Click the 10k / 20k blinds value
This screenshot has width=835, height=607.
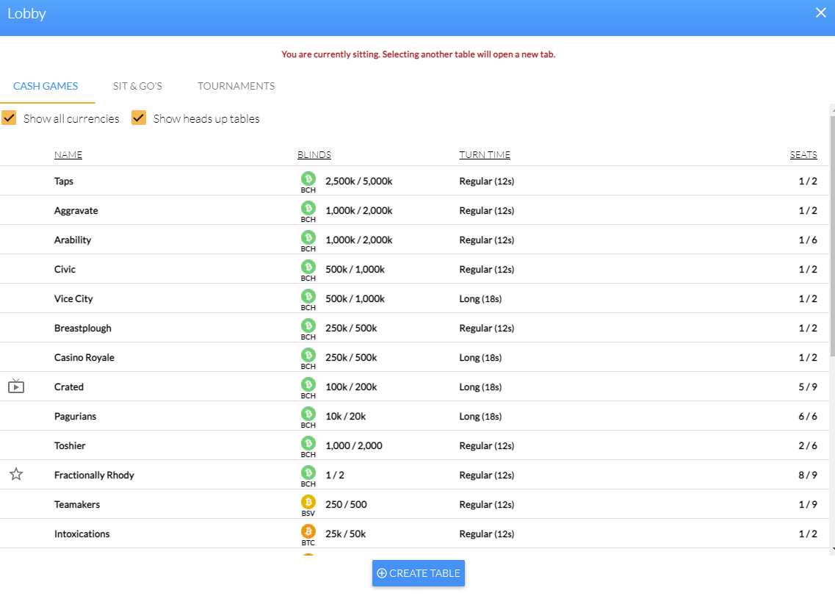point(346,416)
